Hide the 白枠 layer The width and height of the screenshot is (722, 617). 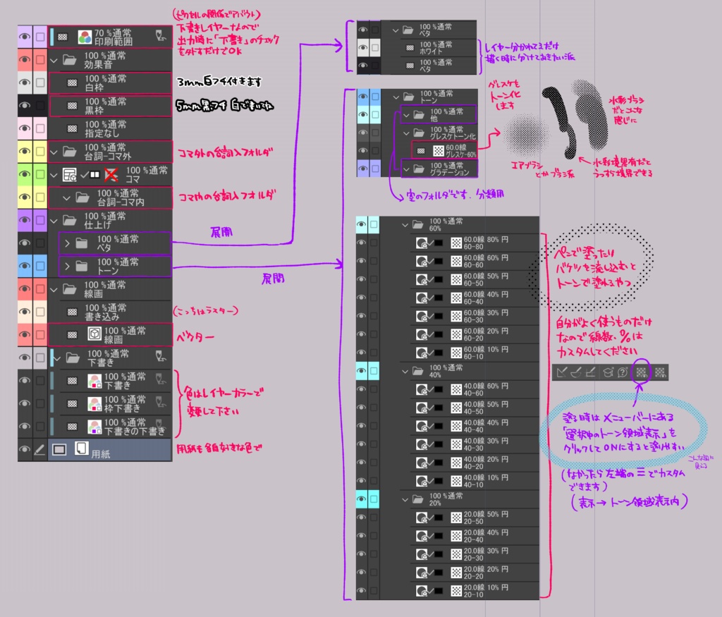pos(25,83)
